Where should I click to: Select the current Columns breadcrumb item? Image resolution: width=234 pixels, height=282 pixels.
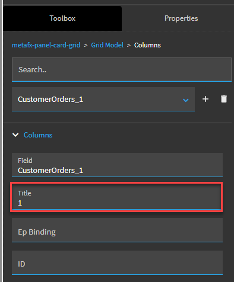(147, 45)
